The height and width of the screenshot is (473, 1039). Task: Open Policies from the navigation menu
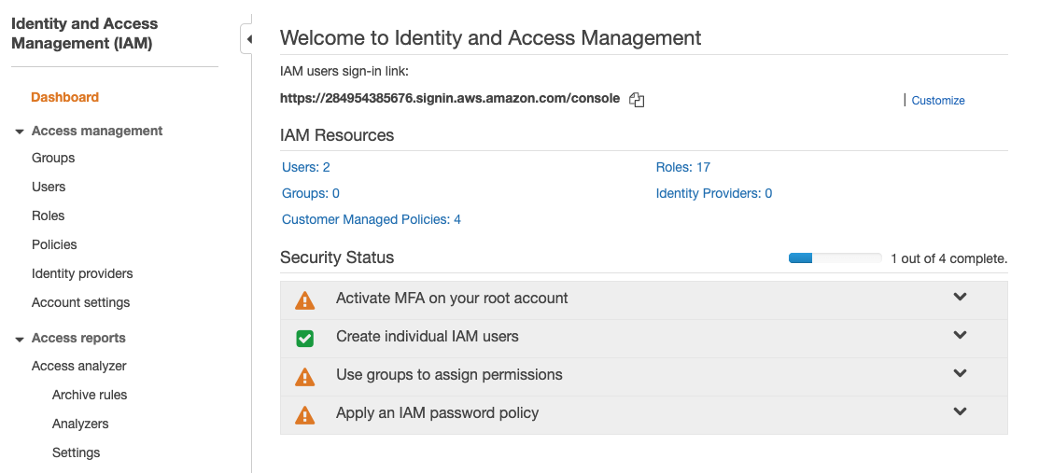[x=54, y=244]
